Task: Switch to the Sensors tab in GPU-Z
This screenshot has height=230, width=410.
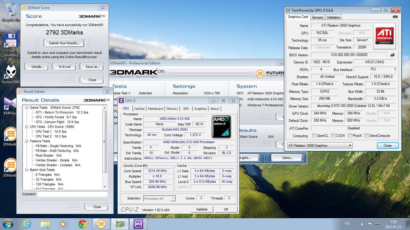Action: click(317, 17)
